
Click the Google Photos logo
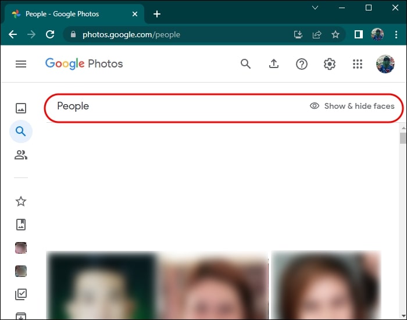pos(84,64)
